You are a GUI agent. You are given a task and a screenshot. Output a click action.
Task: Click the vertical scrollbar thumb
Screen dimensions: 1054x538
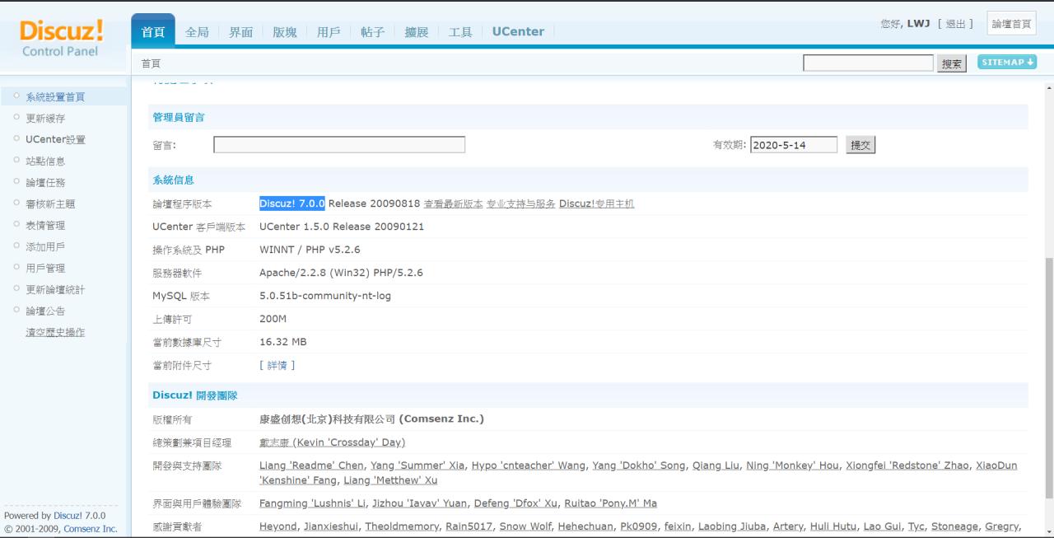pos(1048,377)
